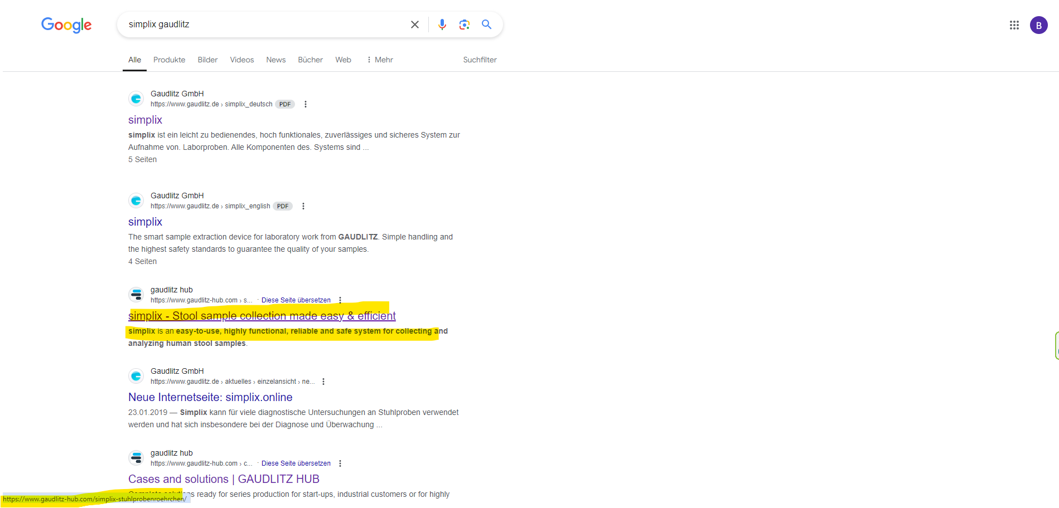Click gaudlitz hub favicon for Stool sample result
This screenshot has width=1059, height=508.
tap(136, 295)
